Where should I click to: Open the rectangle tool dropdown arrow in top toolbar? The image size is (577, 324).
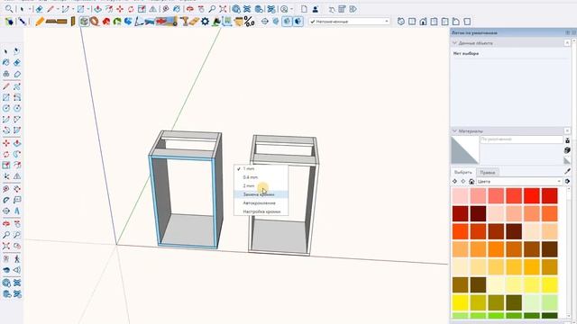click(x=88, y=9)
